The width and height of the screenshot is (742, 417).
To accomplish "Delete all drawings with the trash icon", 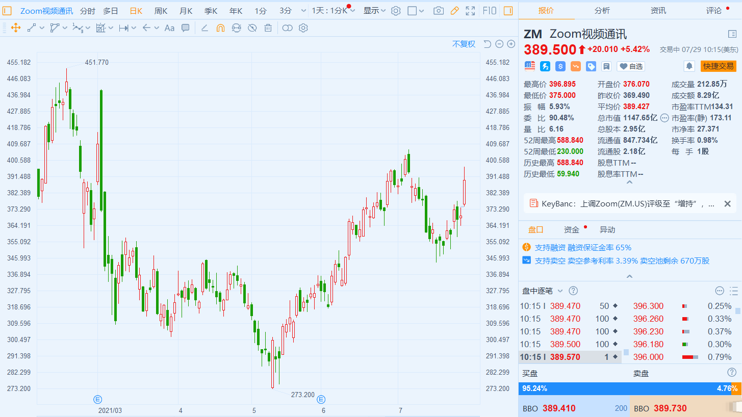I will click(268, 28).
